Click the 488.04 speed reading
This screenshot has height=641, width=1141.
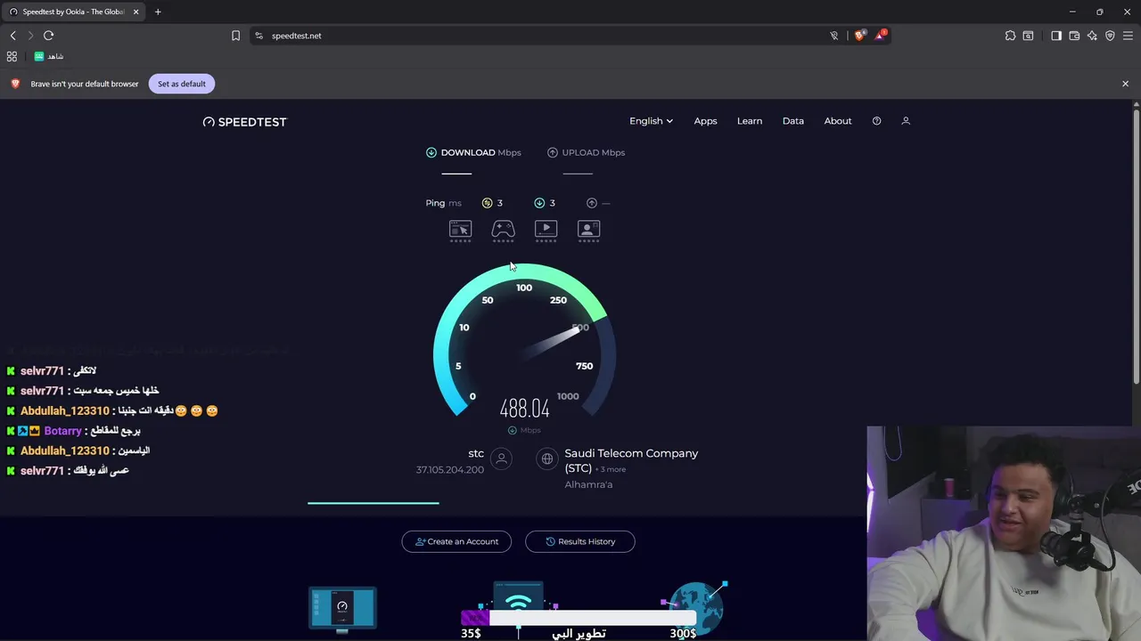click(x=524, y=409)
